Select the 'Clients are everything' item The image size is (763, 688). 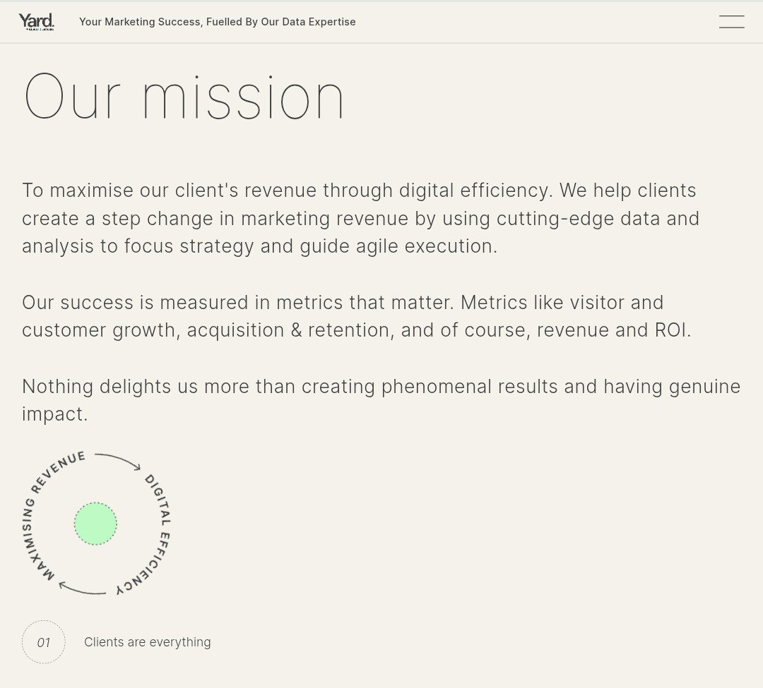[148, 642]
